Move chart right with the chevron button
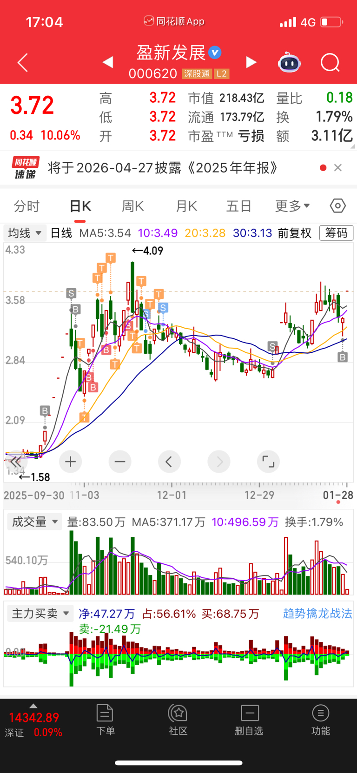 tap(219, 462)
